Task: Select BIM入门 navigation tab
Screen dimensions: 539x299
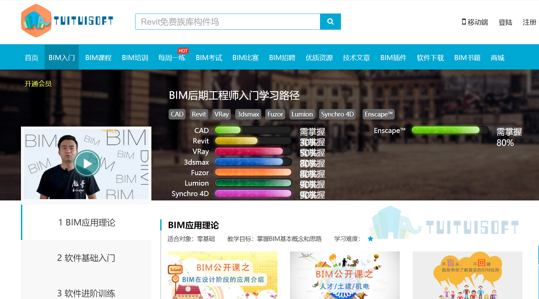Action: tap(62, 58)
